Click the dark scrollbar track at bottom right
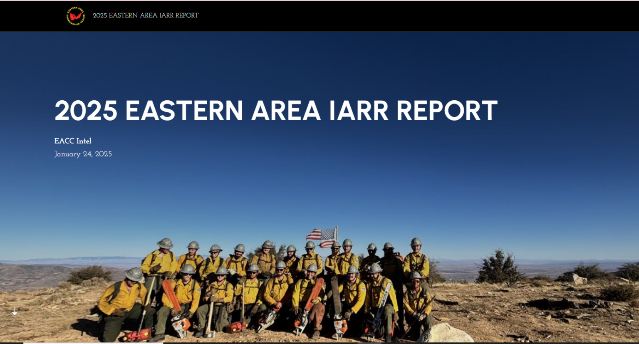 point(416,343)
